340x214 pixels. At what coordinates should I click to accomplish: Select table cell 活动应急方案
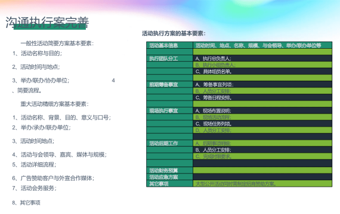[170, 177]
